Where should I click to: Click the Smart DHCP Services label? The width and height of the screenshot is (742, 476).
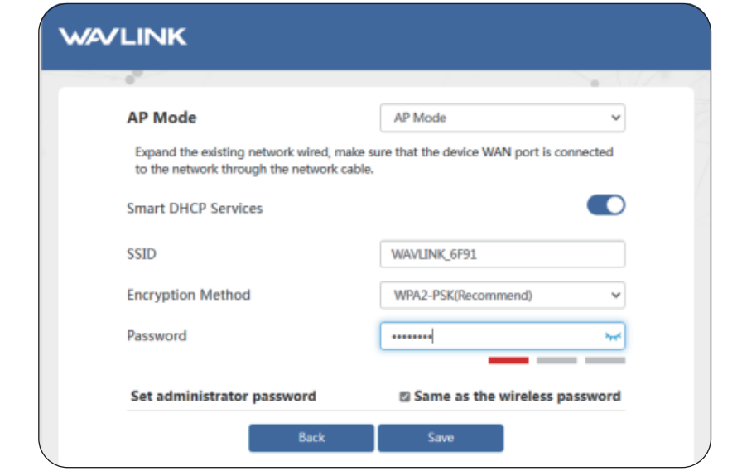[195, 209]
